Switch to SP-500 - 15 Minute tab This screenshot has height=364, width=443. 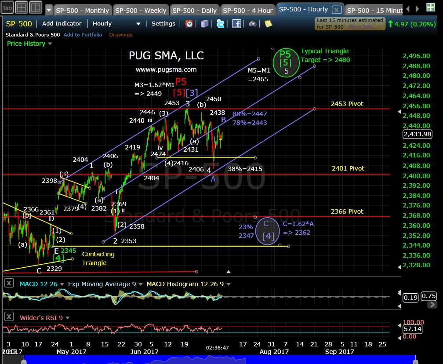pos(374,11)
